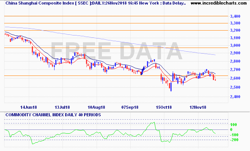
Task: Click the 2,900 price axis label
Action: (x=235, y=53)
